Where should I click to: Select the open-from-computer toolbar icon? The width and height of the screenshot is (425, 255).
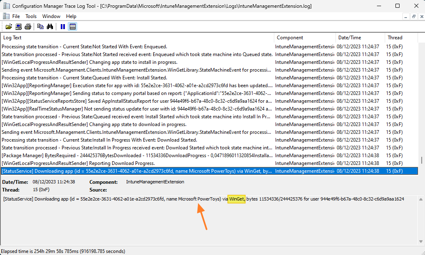pos(18,26)
